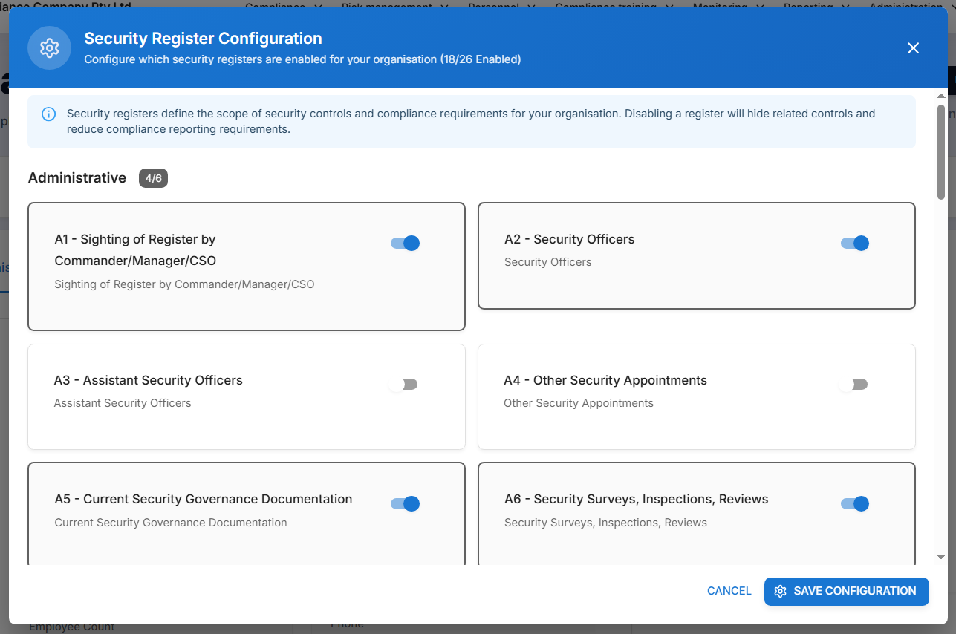Screen dimensions: 956x634
Task: Click the security registers info banner message
Action: [471, 122]
